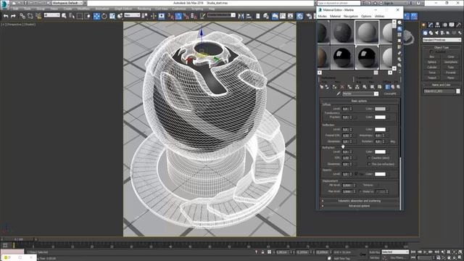Switch to Shapes creation category

coord(431,33)
